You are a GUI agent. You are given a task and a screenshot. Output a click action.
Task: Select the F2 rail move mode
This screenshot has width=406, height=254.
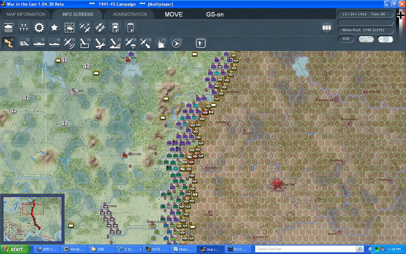click(x=24, y=43)
